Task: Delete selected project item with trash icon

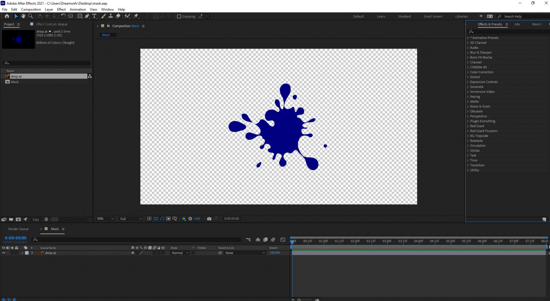Action: [46, 219]
